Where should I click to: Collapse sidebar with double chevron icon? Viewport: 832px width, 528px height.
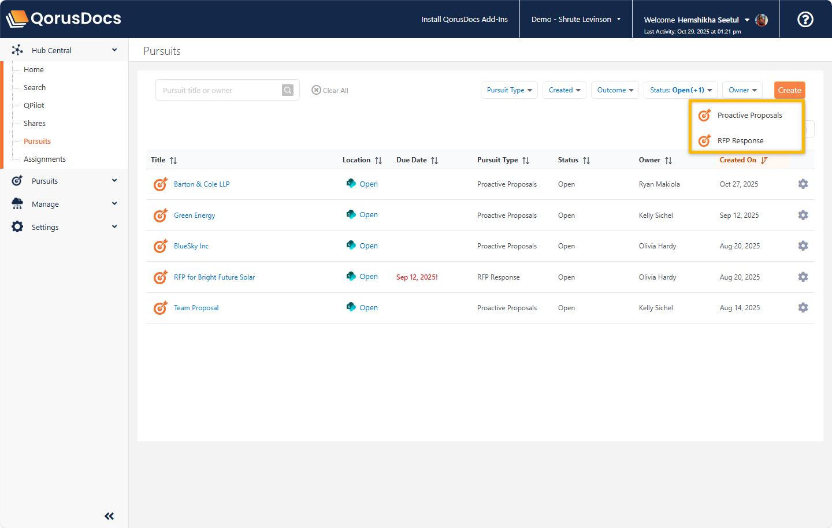(109, 516)
